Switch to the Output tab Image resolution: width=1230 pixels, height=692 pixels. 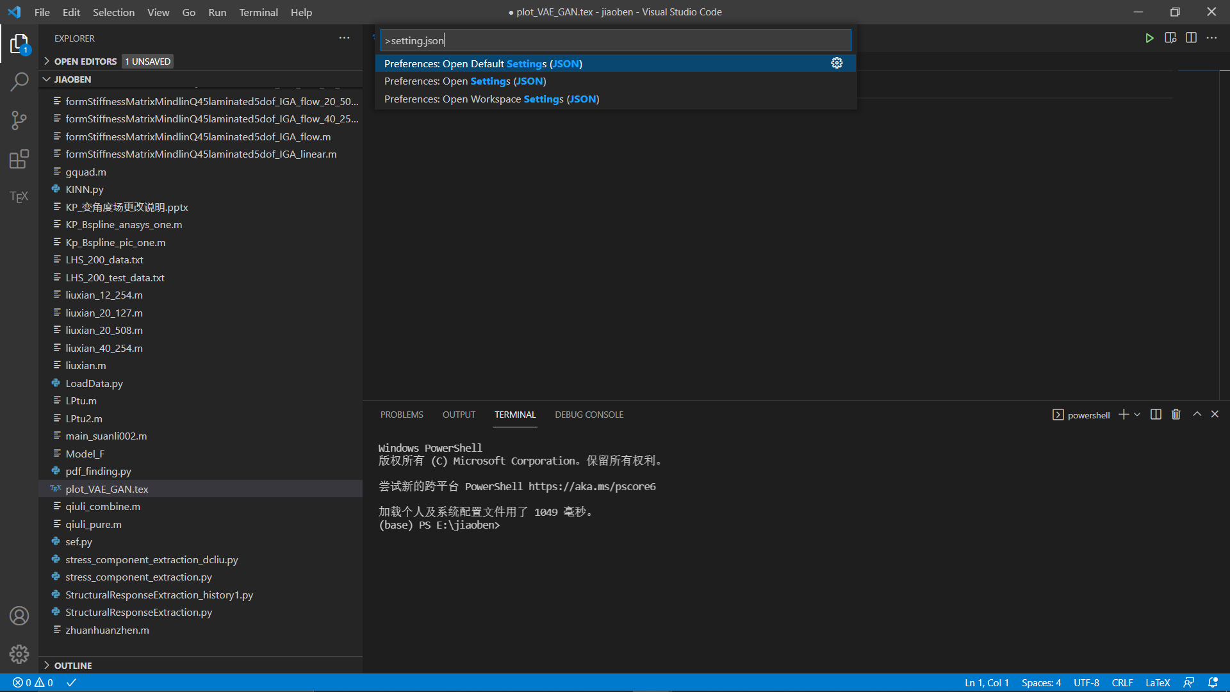pos(459,415)
